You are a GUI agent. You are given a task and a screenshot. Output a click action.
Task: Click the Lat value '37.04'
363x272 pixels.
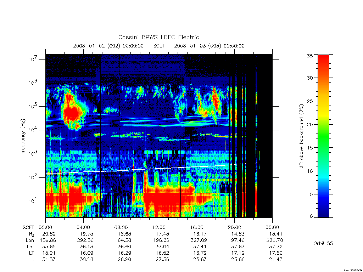(162, 246)
